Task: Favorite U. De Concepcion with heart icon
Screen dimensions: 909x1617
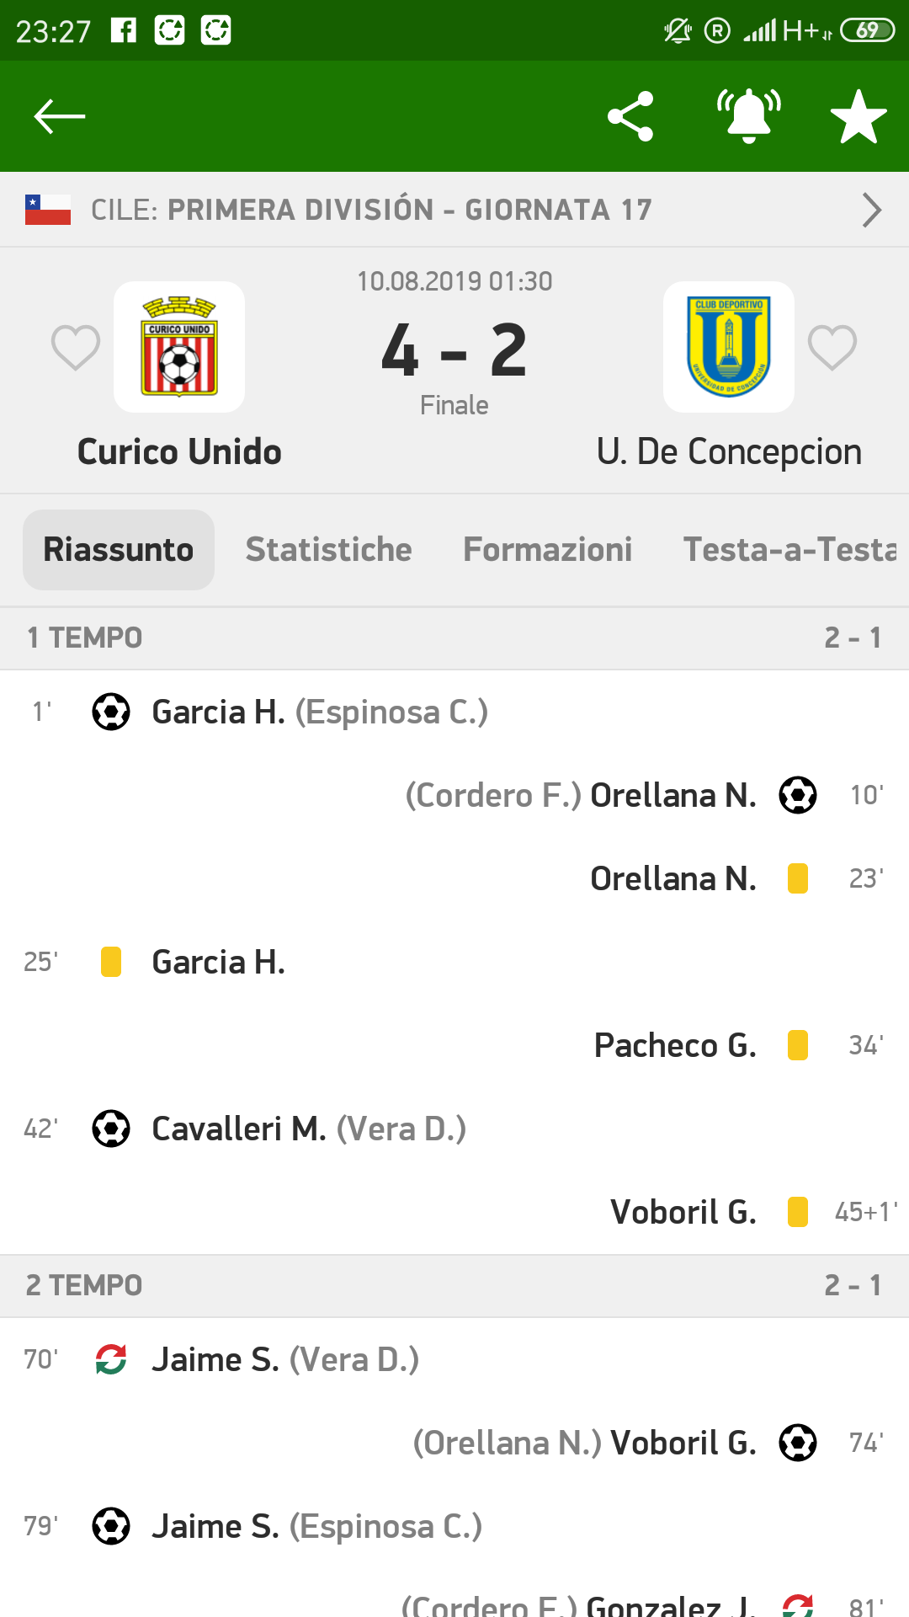Action: (x=832, y=347)
